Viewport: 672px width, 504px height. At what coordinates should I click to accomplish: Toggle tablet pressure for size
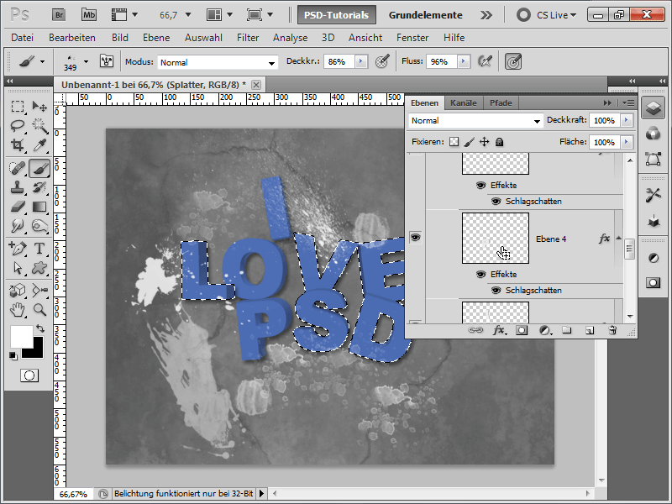click(x=513, y=61)
